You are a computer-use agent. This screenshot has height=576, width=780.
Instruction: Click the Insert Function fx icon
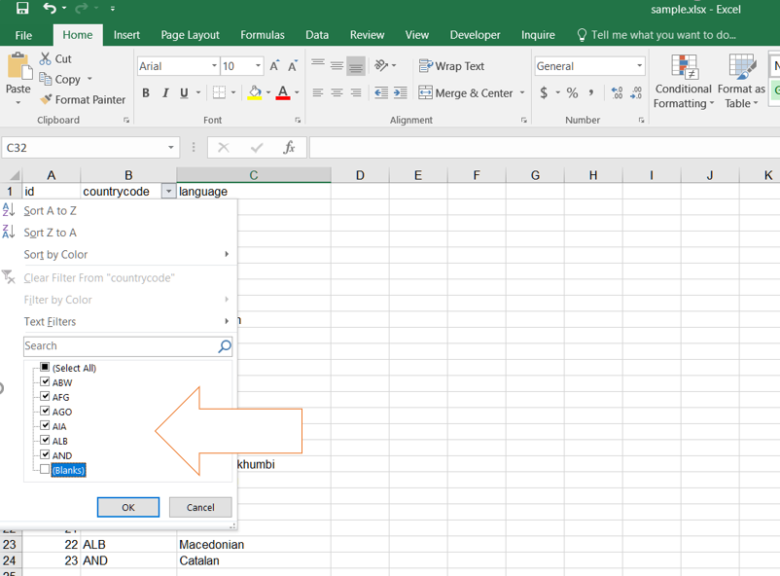click(x=289, y=148)
